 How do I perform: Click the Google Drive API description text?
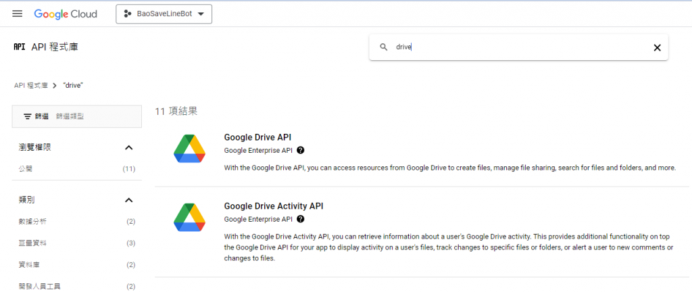pyautogui.click(x=449, y=168)
